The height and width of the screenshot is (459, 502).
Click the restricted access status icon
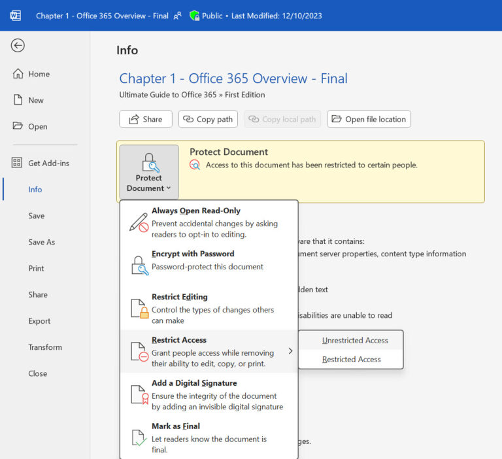click(x=195, y=165)
